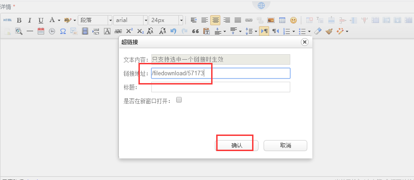Apply blockquote with quote icon

[195, 31]
